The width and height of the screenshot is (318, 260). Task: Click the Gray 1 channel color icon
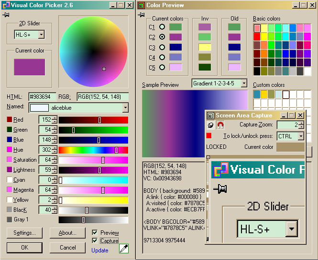coord(10,219)
